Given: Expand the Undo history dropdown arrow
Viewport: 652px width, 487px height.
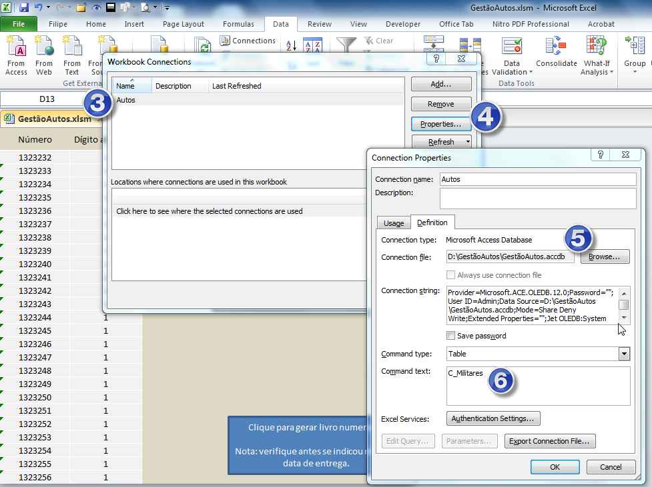Looking at the screenshot, I should [x=48, y=7].
